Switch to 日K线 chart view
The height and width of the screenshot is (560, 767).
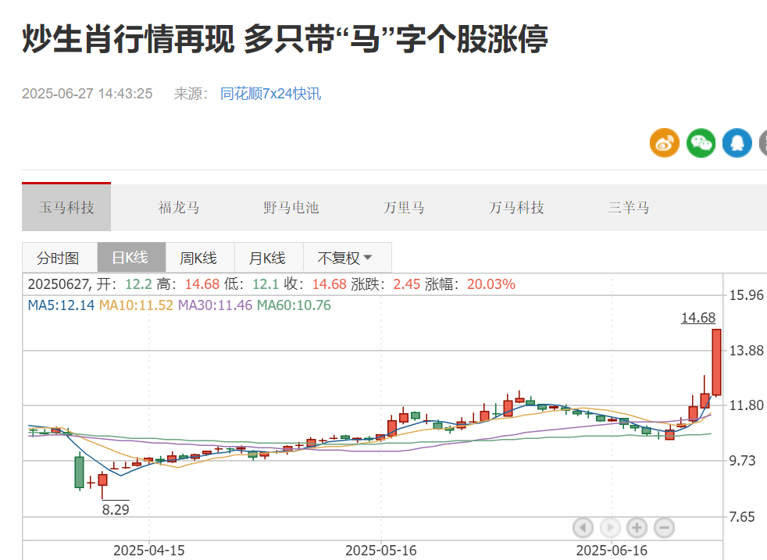131,257
